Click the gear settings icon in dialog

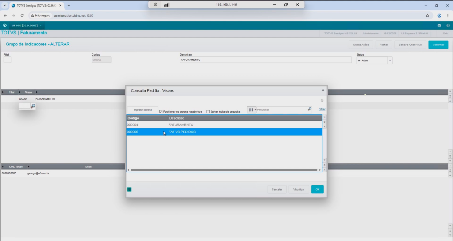tap(322, 101)
